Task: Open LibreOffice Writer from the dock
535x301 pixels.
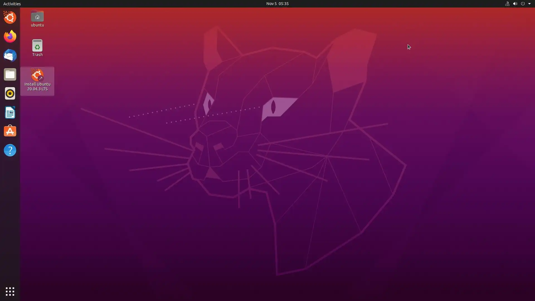Action: 10,112
